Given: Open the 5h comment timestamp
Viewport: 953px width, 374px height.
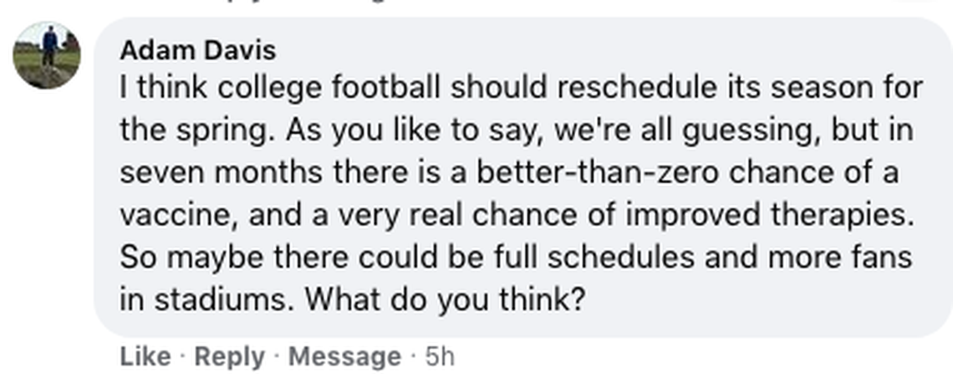Looking at the screenshot, I should pos(440,356).
